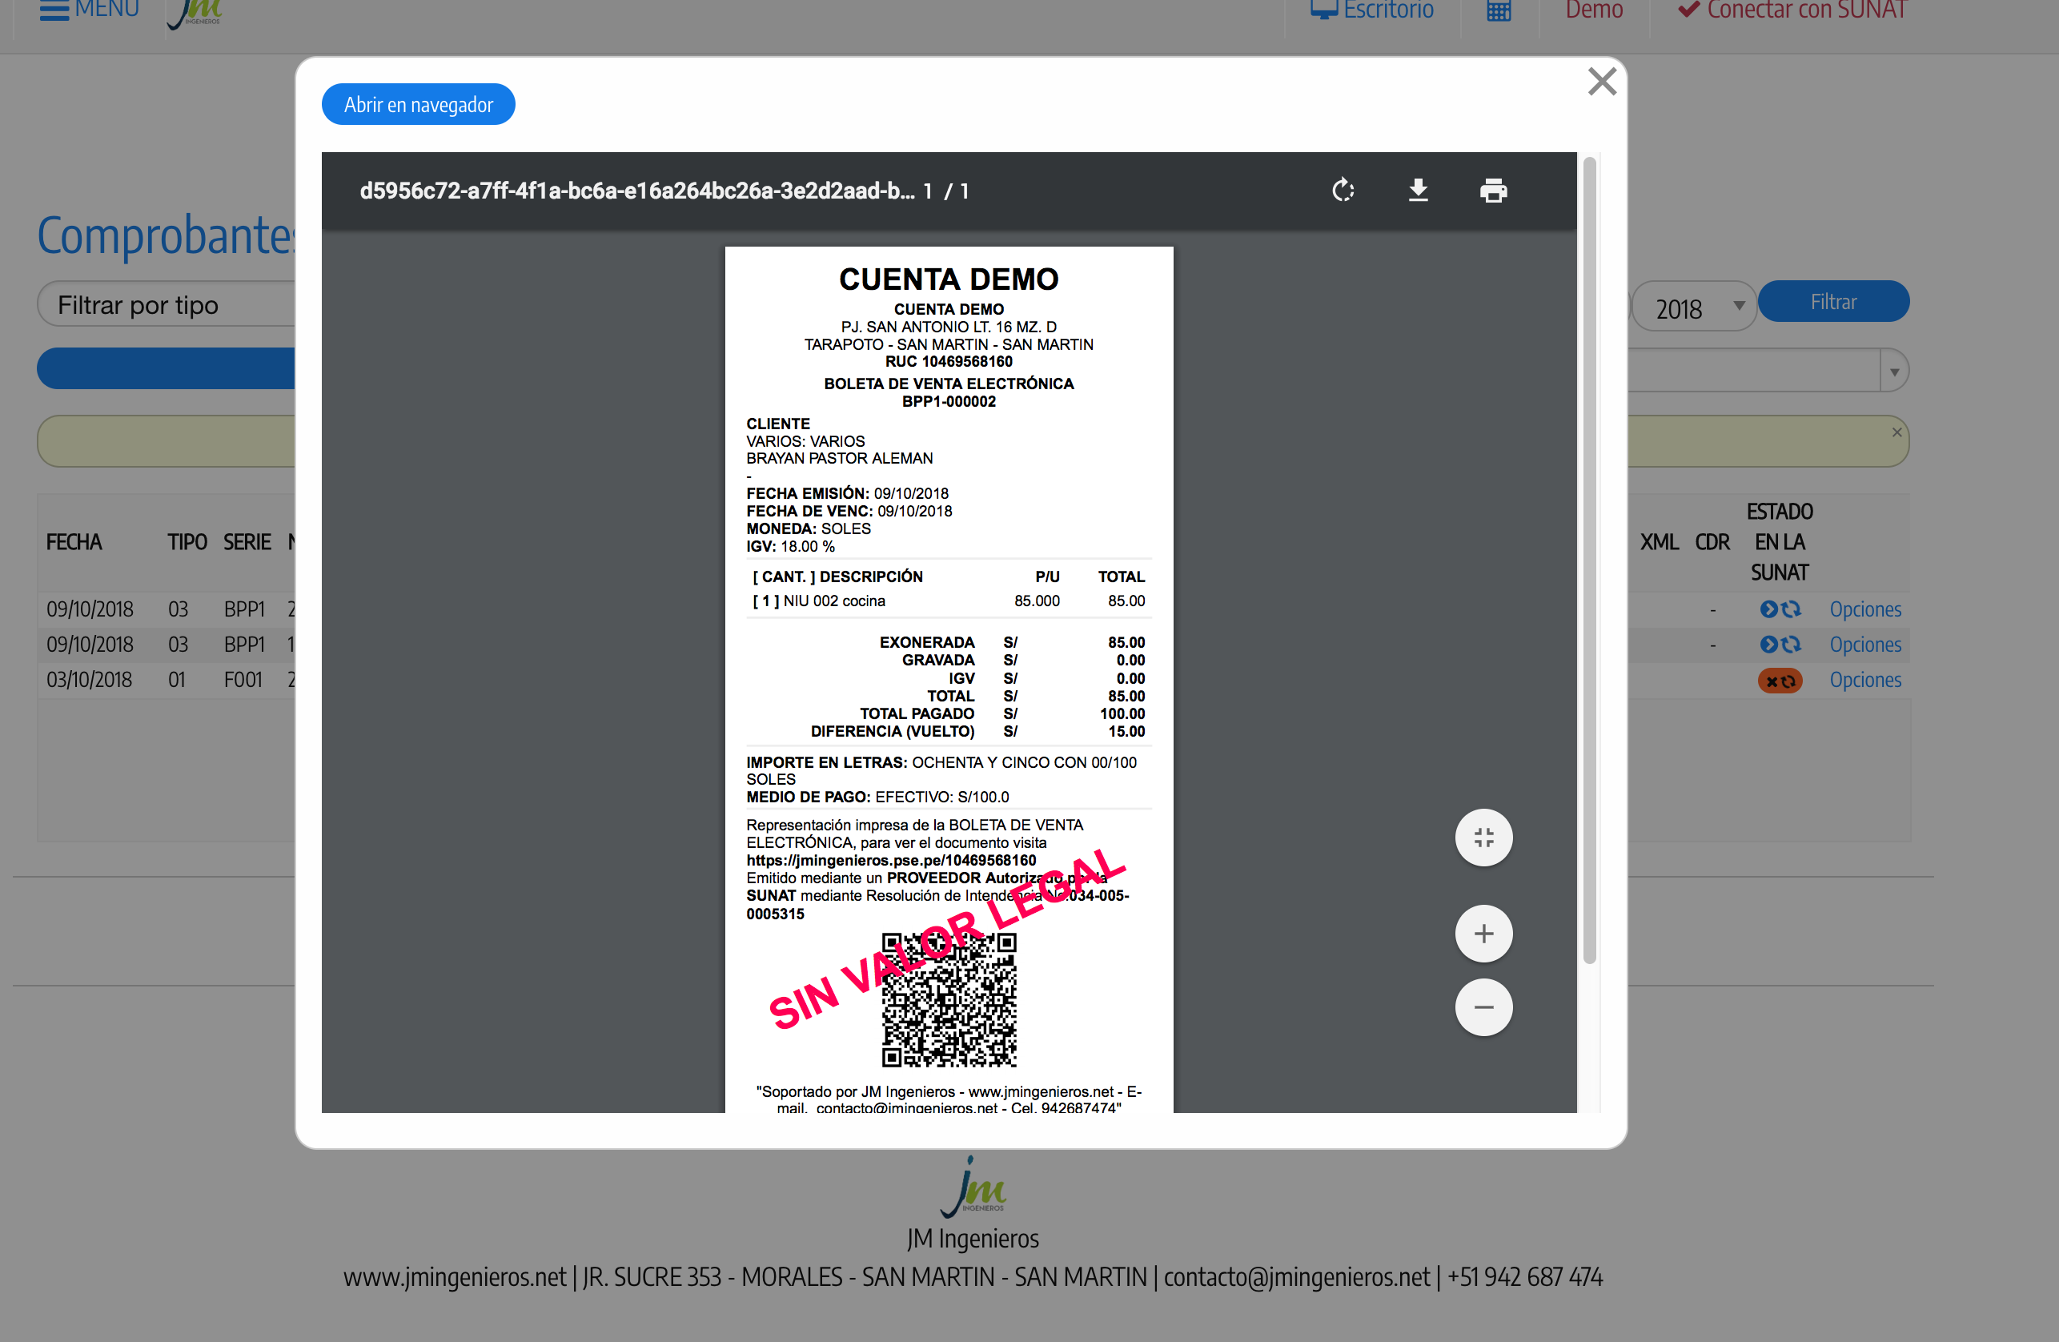Click Conectar con SUNAT
The height and width of the screenshot is (1342, 2059).
[x=1792, y=10]
